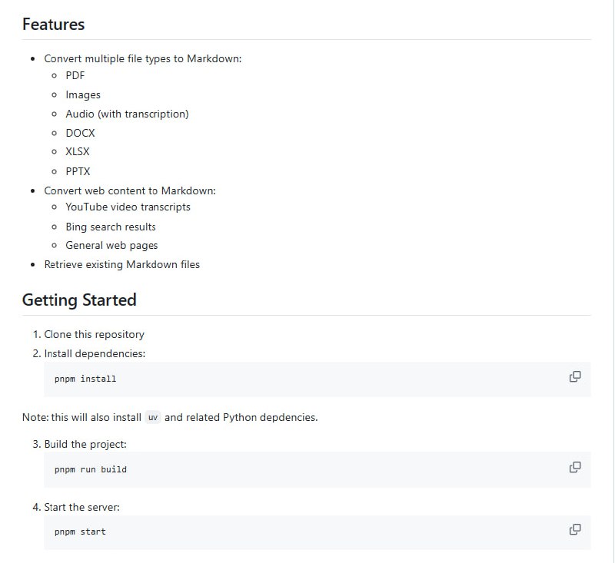The width and height of the screenshot is (615, 563).
Task: Click the pnpm start code text
Action: pos(80,532)
